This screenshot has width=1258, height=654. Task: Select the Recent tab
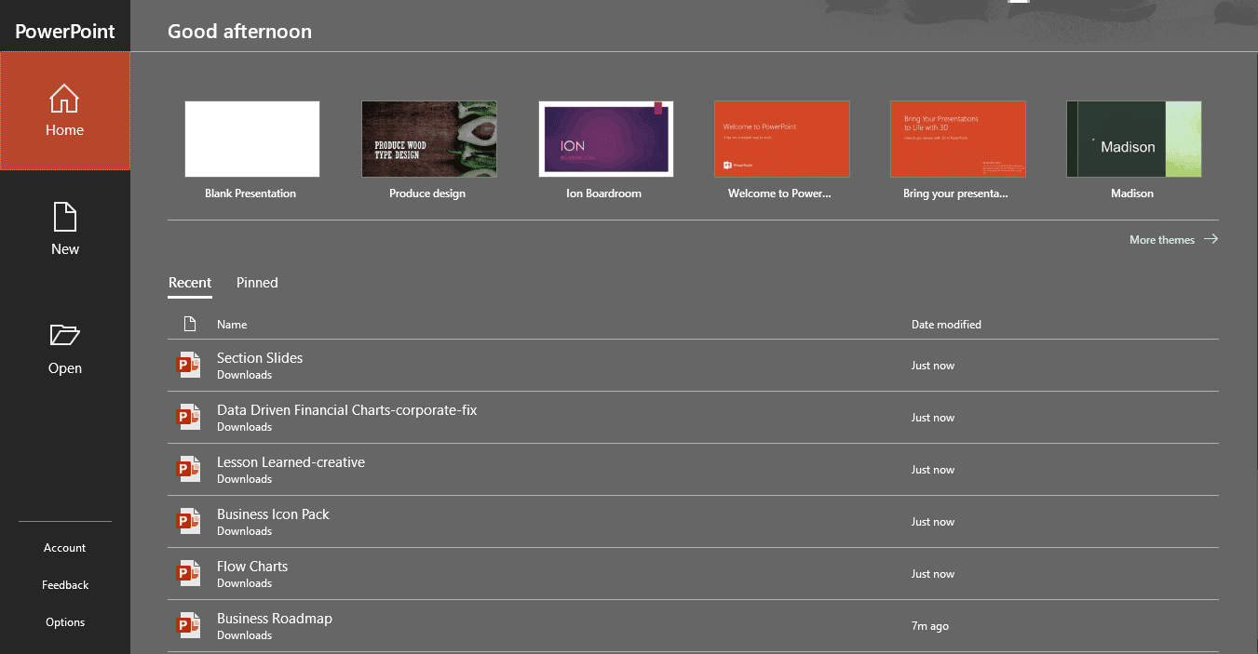tap(190, 283)
